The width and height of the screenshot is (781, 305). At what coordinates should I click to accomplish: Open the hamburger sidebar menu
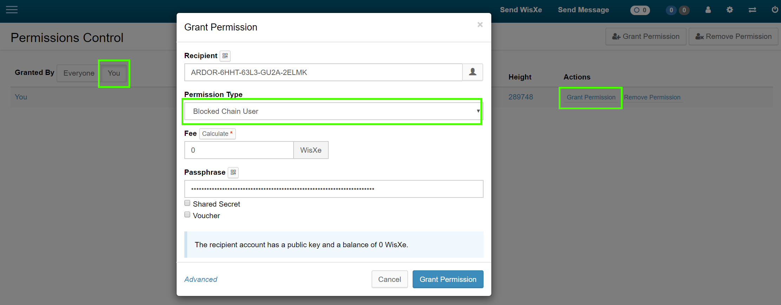pos(12,10)
